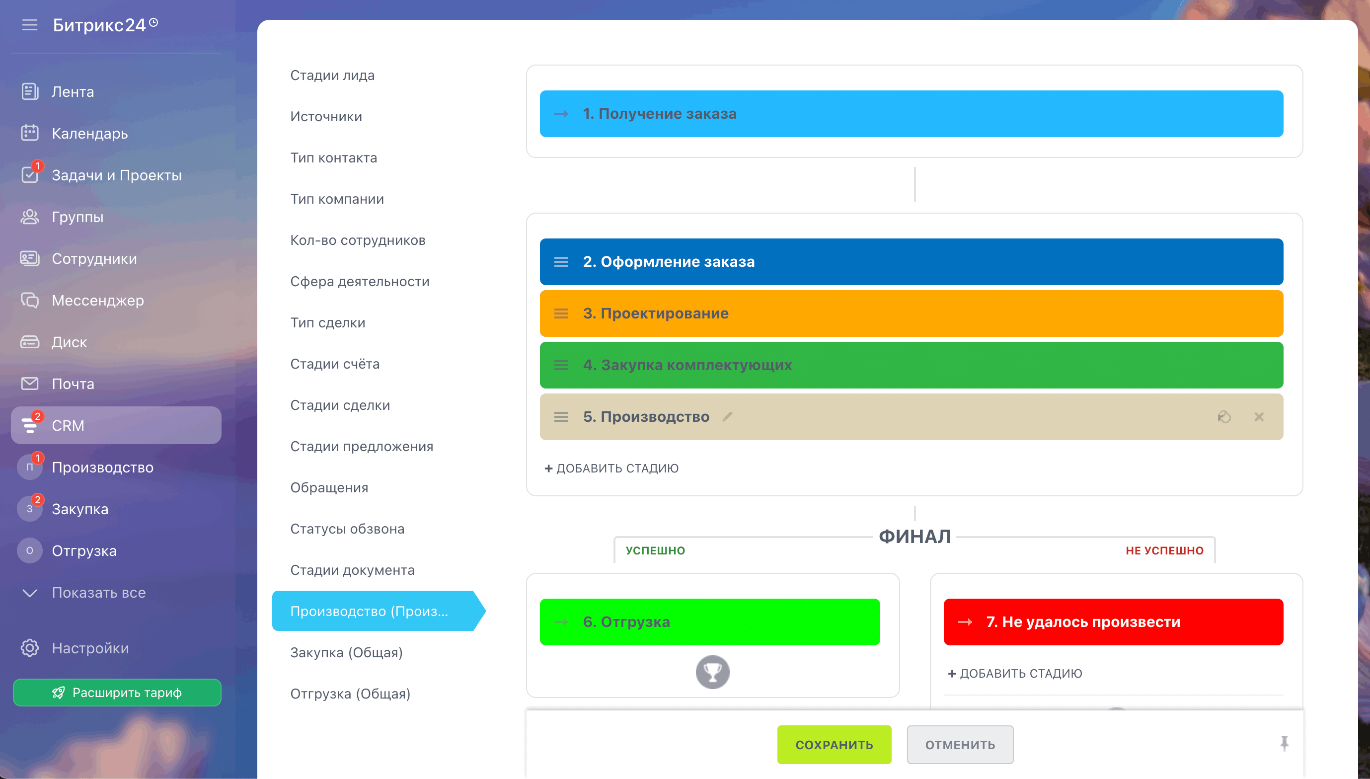Open Лента feed icon in sidebar
This screenshot has width=1370, height=779.
29,91
